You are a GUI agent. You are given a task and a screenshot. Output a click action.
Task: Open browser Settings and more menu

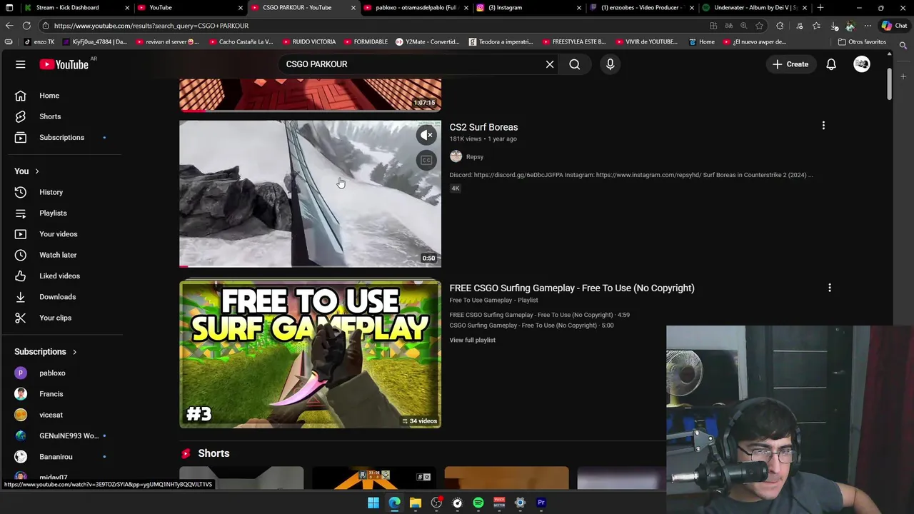868,26
